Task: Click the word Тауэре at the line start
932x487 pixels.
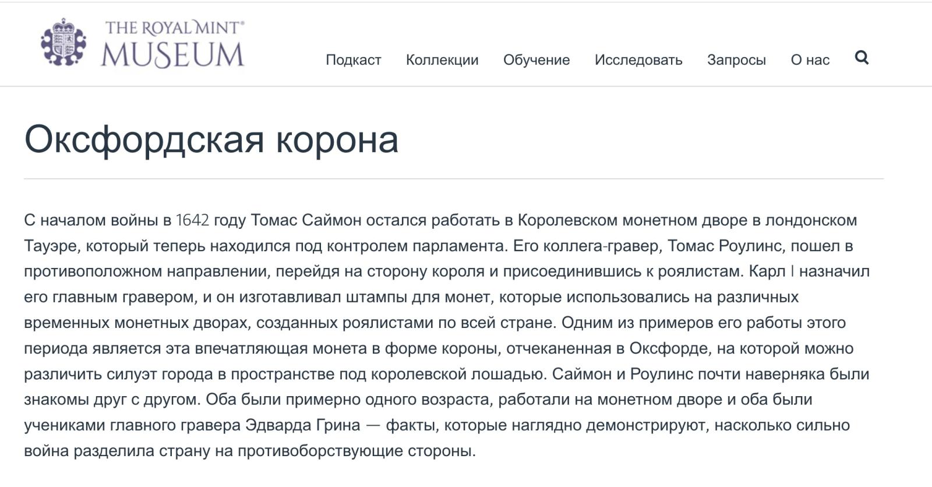Action: tap(50, 246)
